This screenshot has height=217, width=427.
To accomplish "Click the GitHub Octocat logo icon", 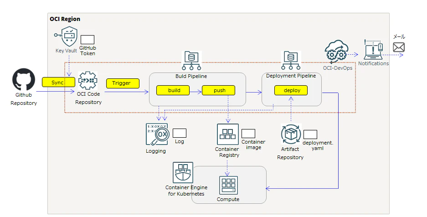I will (x=24, y=79).
